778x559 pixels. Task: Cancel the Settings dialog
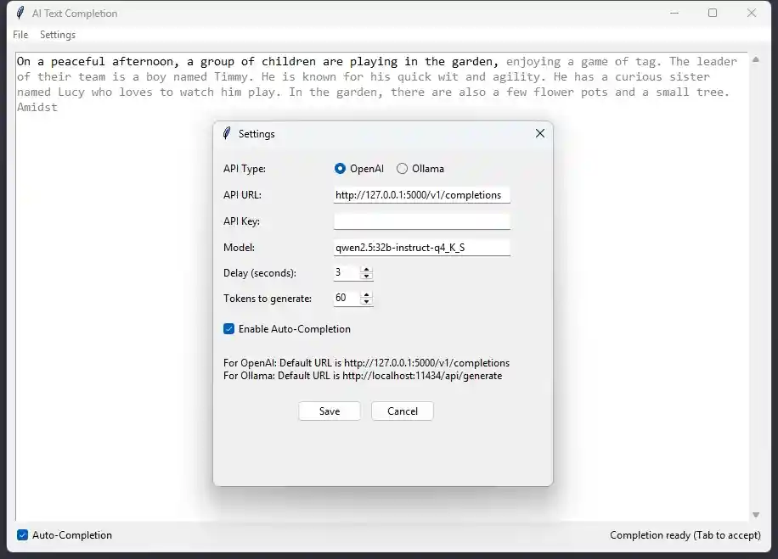(x=402, y=411)
